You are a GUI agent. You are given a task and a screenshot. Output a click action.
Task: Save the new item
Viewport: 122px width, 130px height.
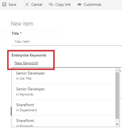click(x=9, y=5)
